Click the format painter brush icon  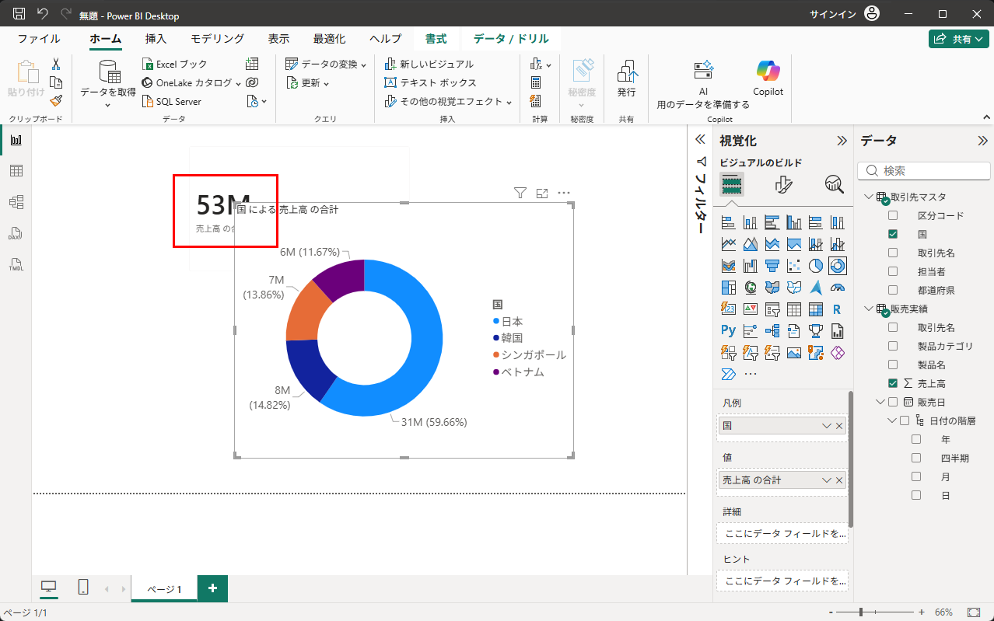coord(56,100)
